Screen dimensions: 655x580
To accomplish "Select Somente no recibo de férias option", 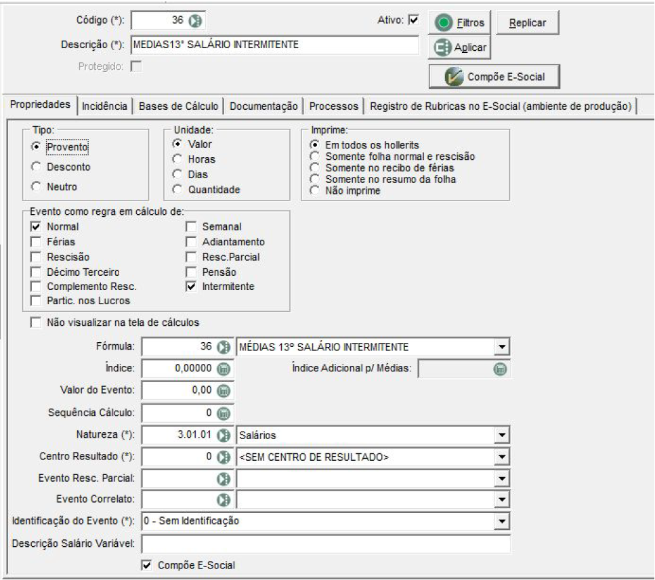I will pos(314,167).
